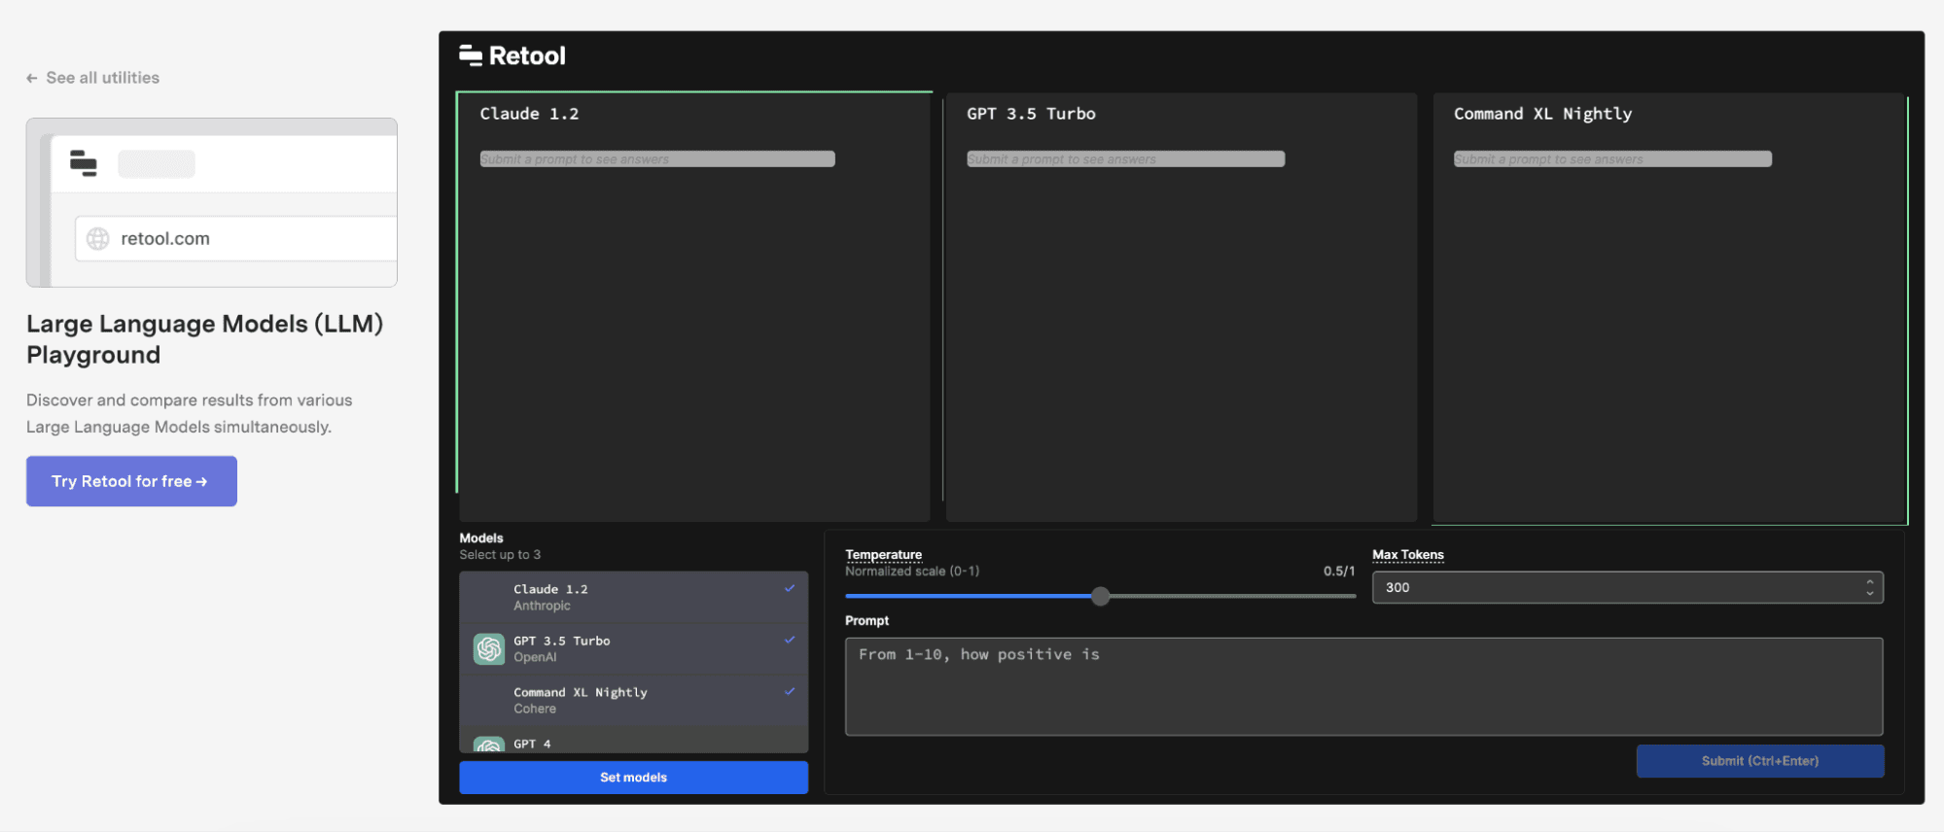This screenshot has height=833, width=1944.
Task: Click the Retool logo icon in thumbnail
Action: (84, 163)
